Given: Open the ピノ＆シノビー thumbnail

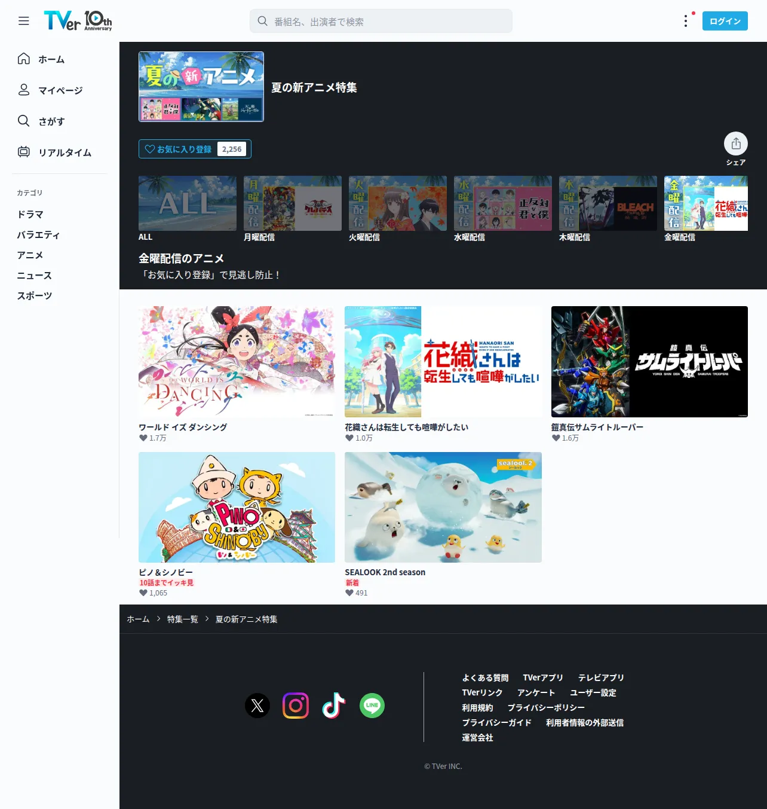Looking at the screenshot, I should [237, 507].
